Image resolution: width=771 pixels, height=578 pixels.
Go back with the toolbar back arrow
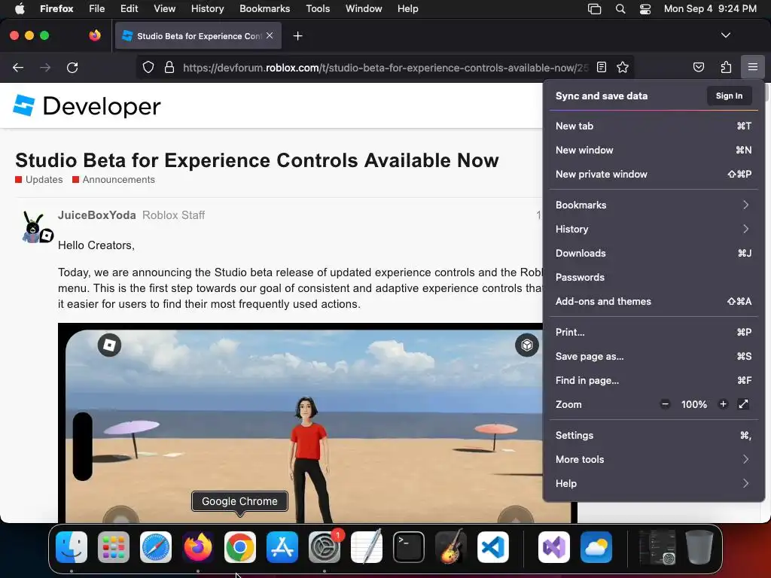coord(18,67)
